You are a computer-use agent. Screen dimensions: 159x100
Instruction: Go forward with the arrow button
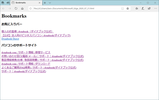[x=10, y=8]
